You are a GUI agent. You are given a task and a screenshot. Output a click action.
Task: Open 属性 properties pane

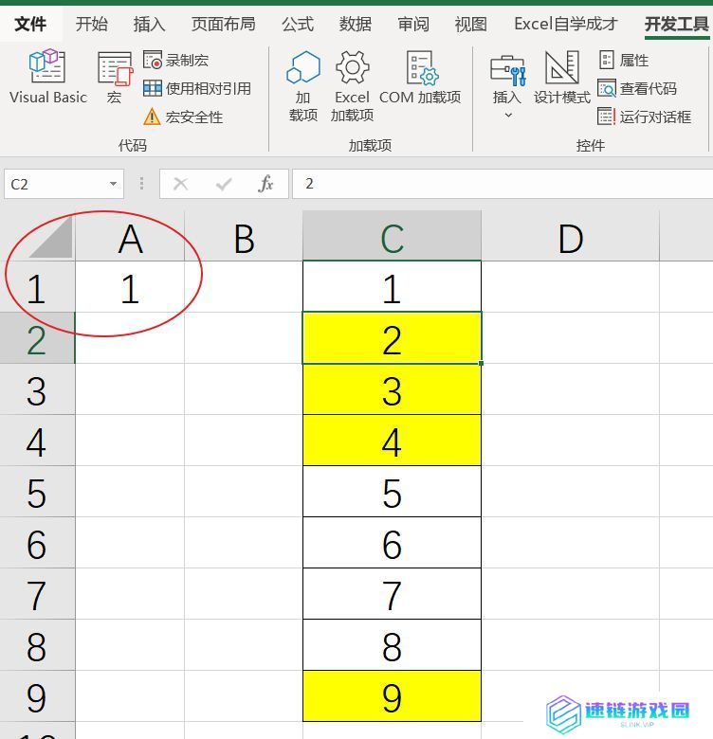click(x=624, y=60)
